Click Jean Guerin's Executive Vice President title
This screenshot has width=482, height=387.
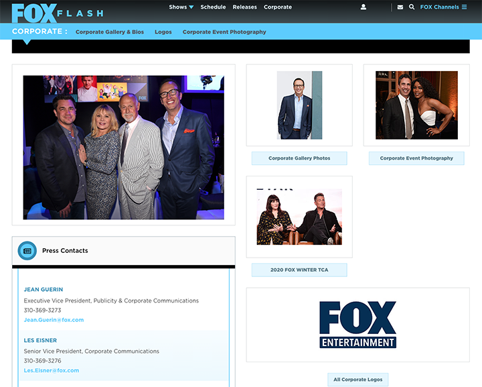tap(111, 300)
